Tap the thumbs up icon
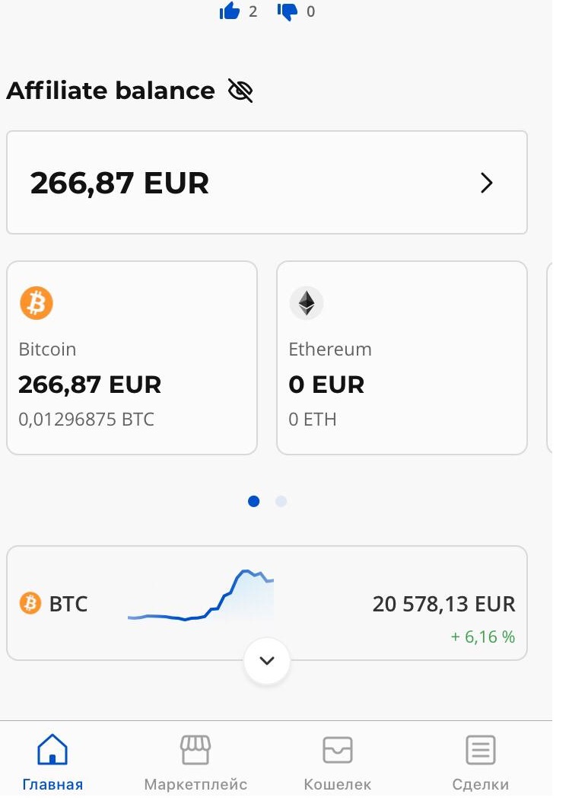This screenshot has width=569, height=801. tap(230, 11)
